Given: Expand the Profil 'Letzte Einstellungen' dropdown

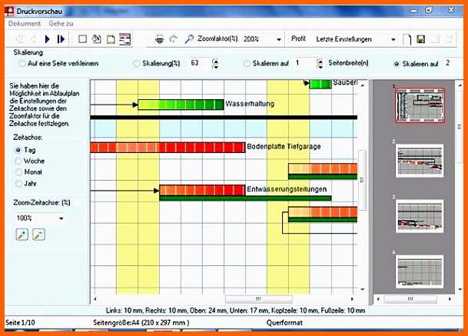Looking at the screenshot, I should pos(393,39).
